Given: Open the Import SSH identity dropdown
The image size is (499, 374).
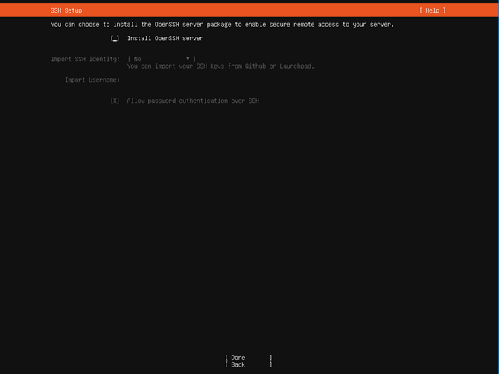Looking at the screenshot, I should click(161, 59).
